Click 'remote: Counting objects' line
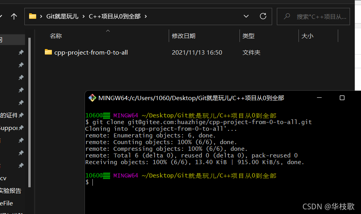The width and height of the screenshot is (361, 214). click(x=161, y=142)
